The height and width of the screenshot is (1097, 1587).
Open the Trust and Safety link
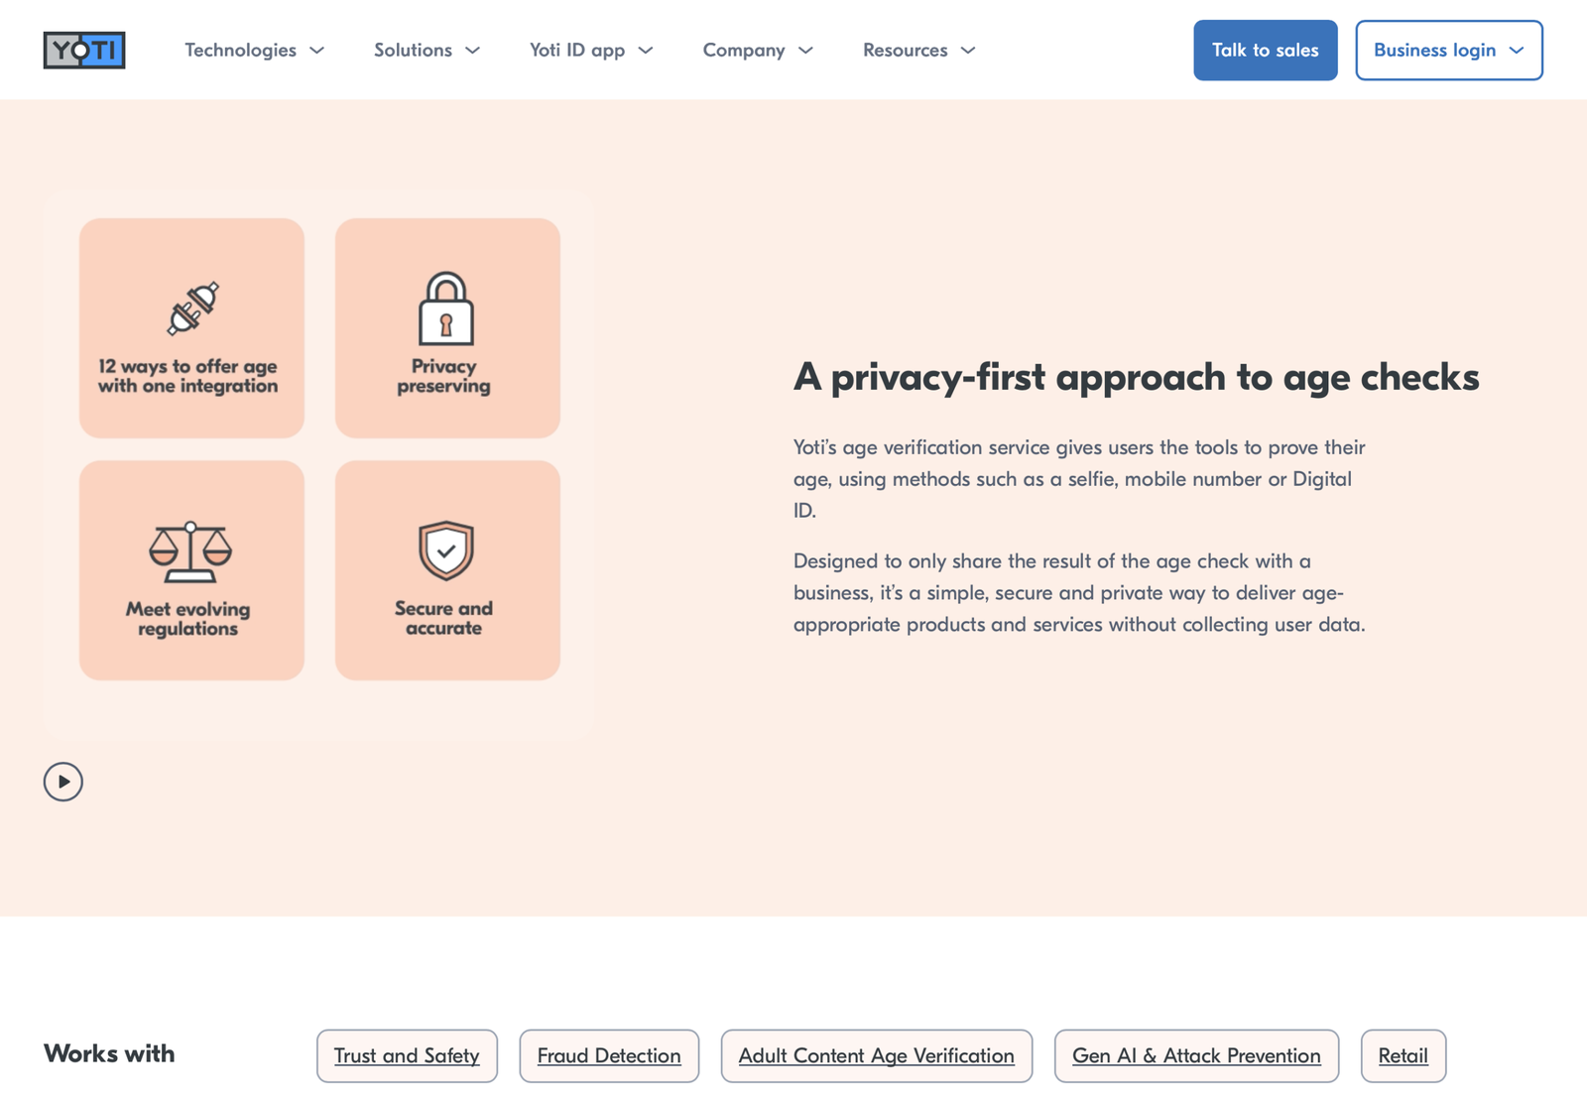(407, 1056)
